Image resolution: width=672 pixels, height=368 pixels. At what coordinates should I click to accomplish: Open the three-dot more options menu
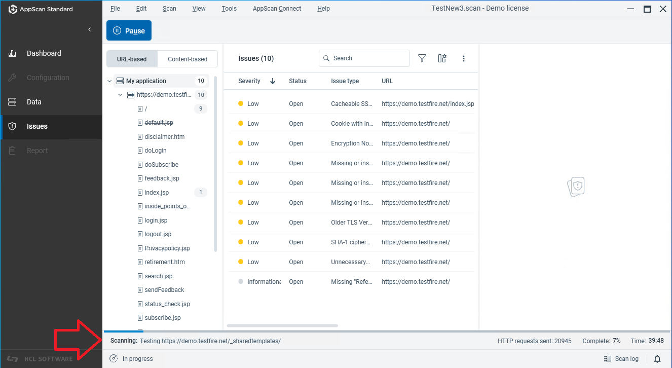[x=463, y=58]
